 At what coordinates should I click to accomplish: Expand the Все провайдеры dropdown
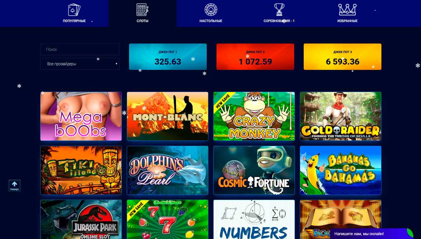pos(80,64)
